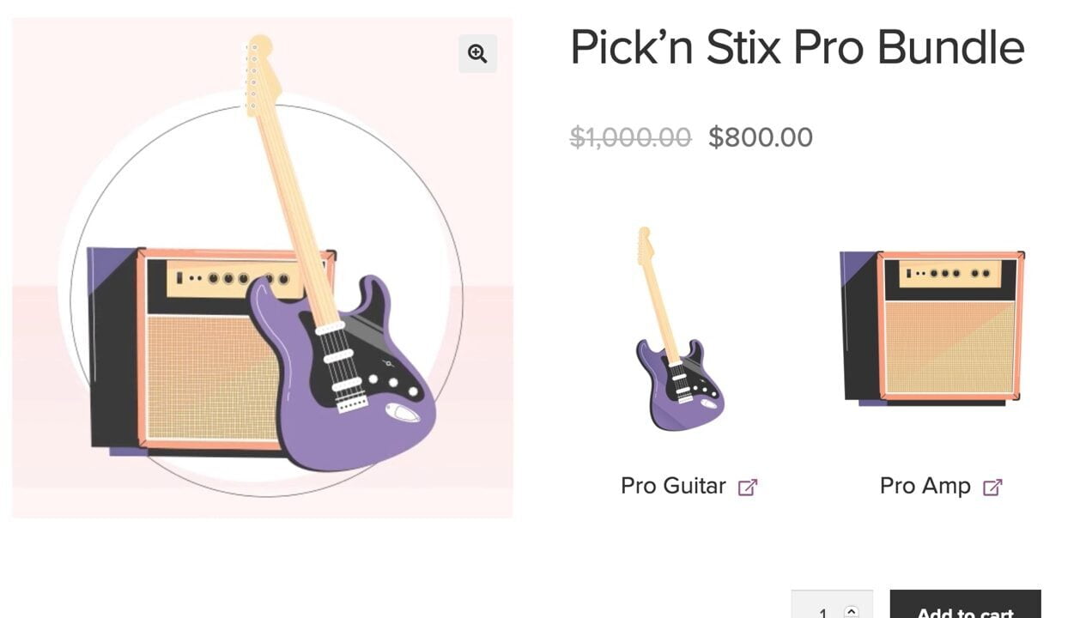
Task: Click the $800.00 sale price
Action: point(761,137)
